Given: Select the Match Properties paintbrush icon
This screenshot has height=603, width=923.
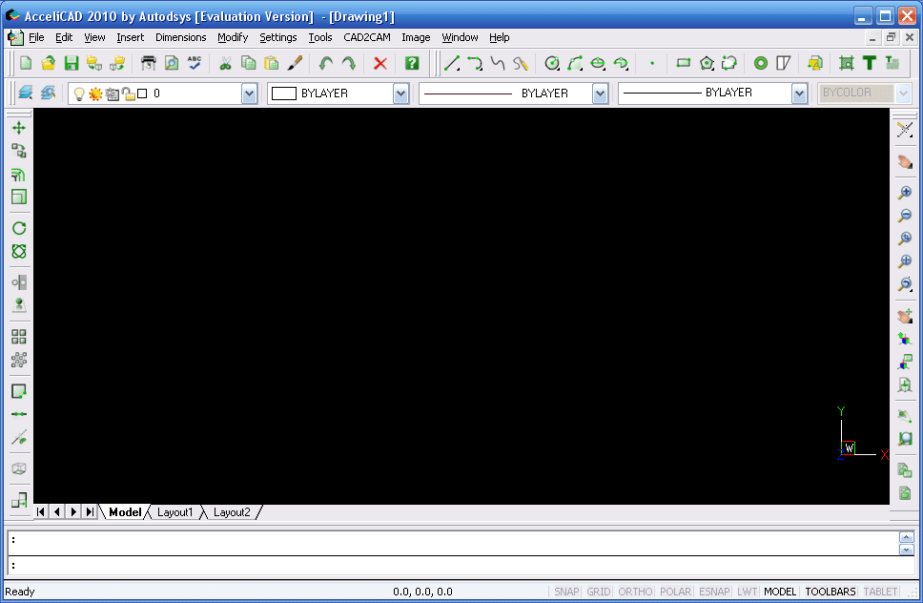Looking at the screenshot, I should point(295,63).
